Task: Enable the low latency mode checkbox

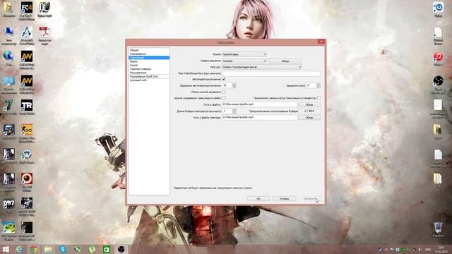Action: (x=224, y=92)
